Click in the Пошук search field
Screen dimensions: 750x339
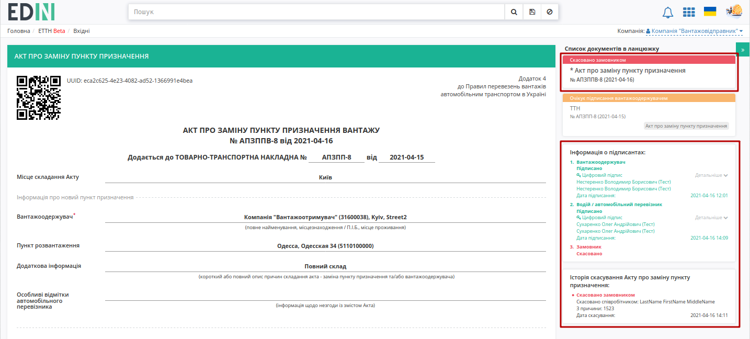point(316,12)
